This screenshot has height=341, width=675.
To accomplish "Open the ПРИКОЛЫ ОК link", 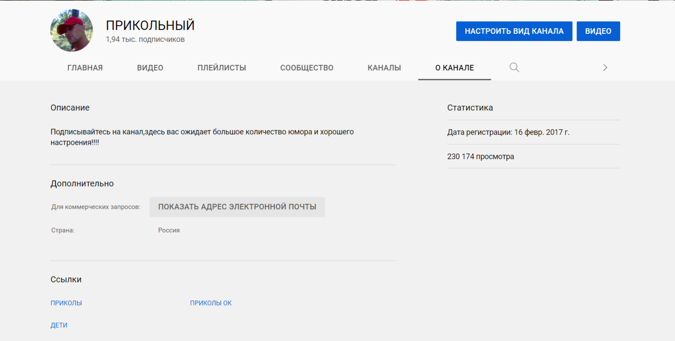I will (x=211, y=303).
